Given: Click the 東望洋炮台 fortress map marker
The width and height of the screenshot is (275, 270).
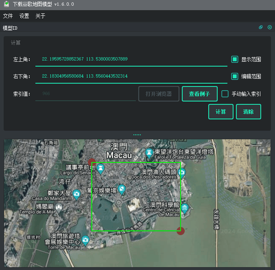Looking at the screenshot, I should 149,153.
